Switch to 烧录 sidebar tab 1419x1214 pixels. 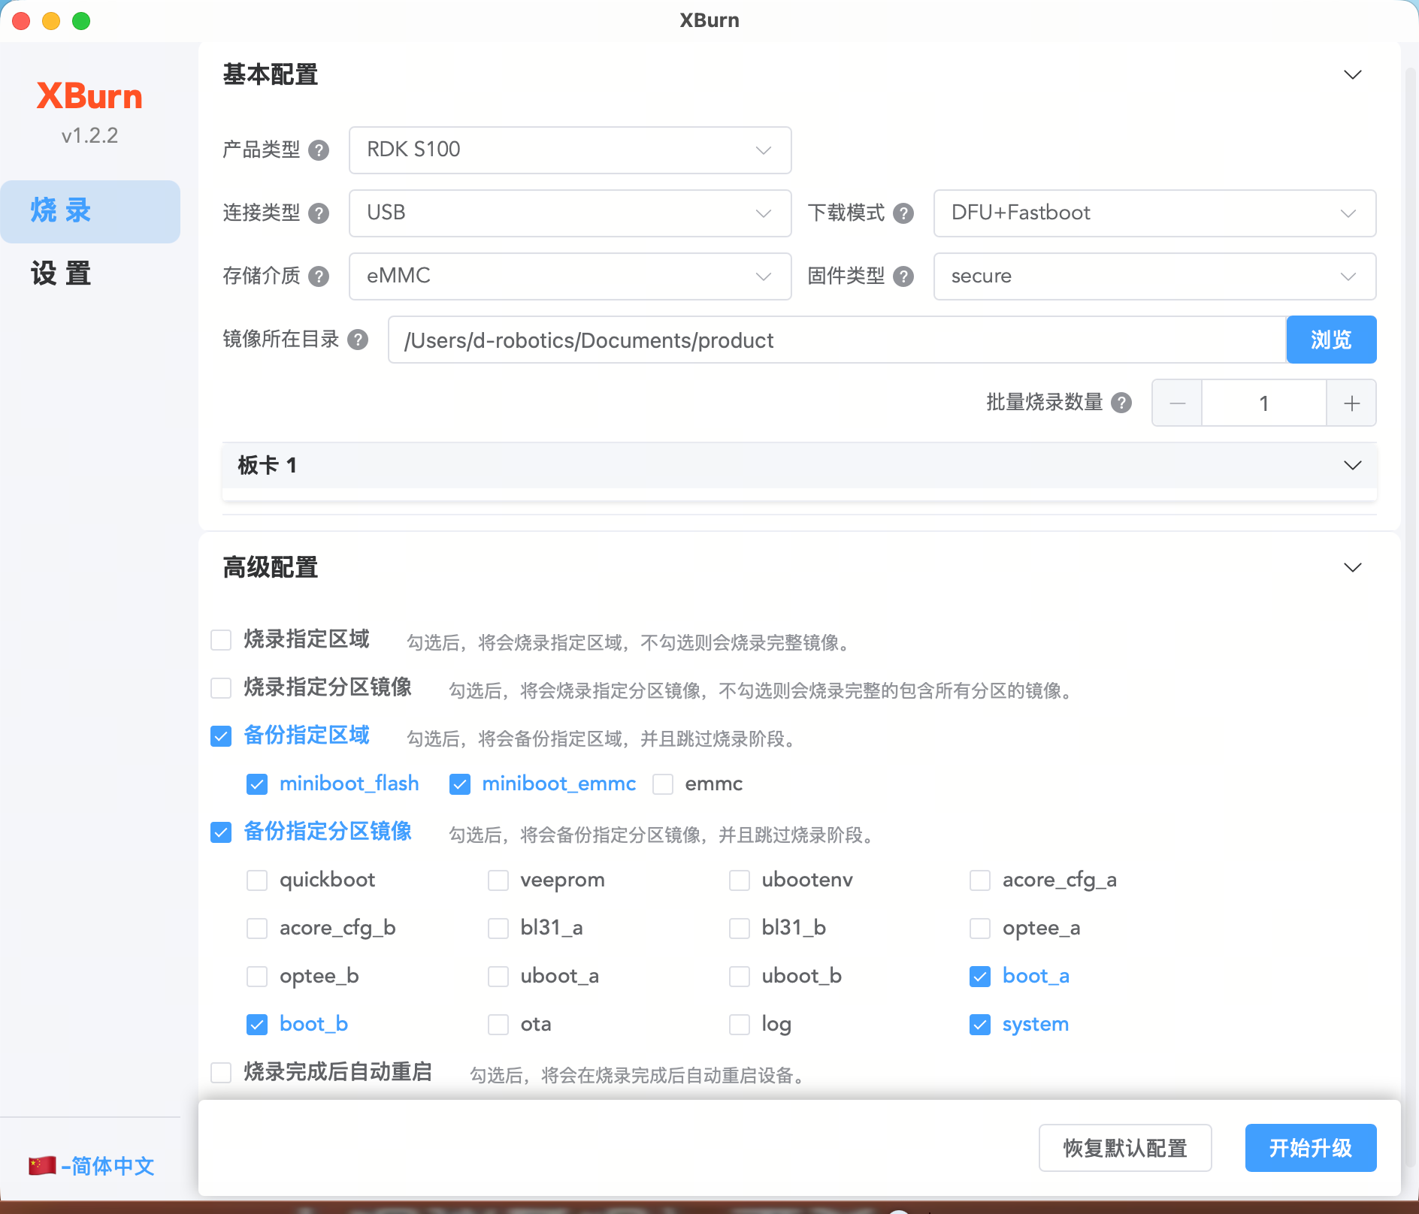90,211
